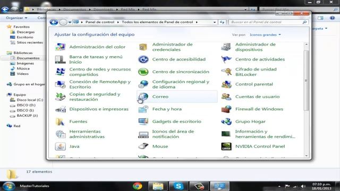The width and height of the screenshot is (340, 191).
Task: Open Barra de tareas y menú Inicio icon
Action: [60, 59]
